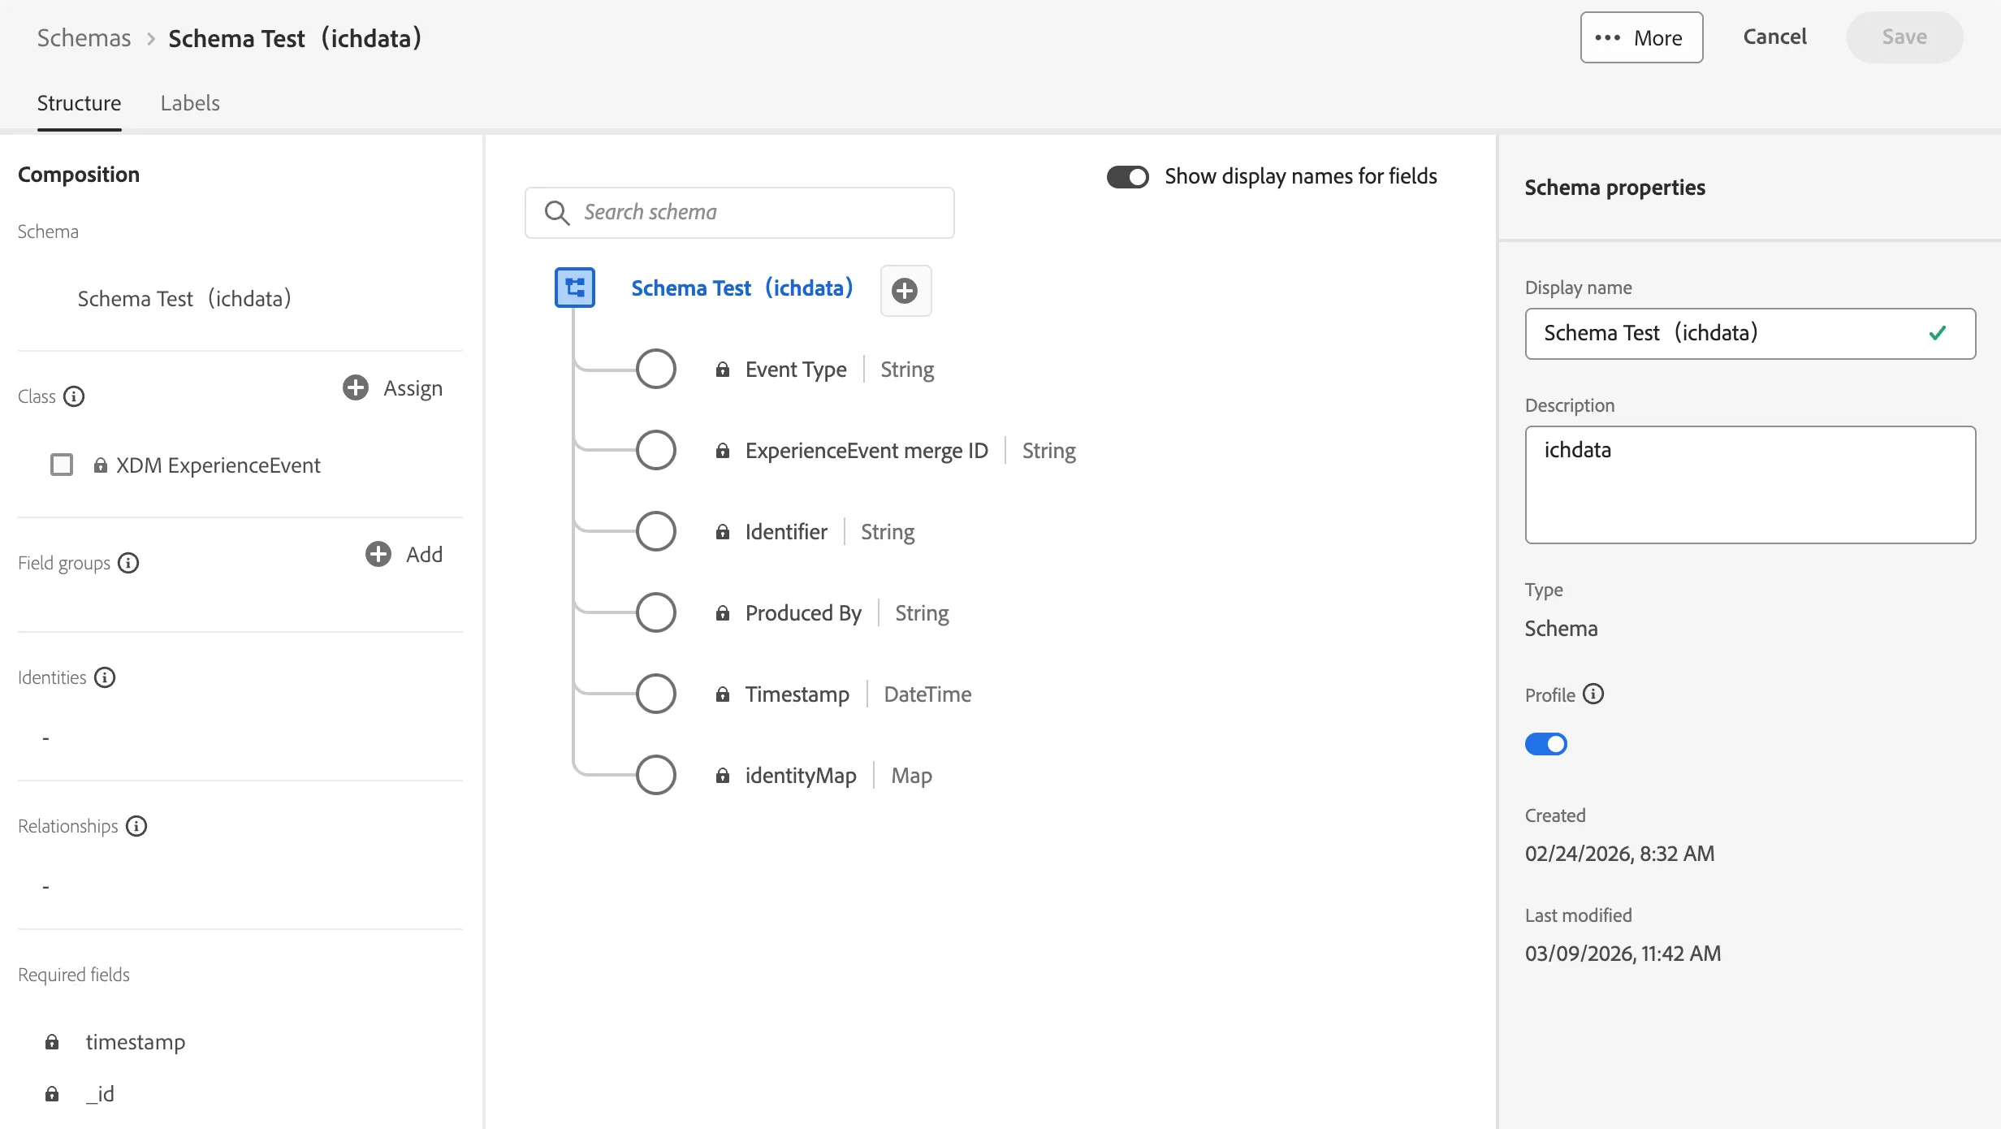
Task: Click info icon beside Profile label
Action: point(1593,694)
